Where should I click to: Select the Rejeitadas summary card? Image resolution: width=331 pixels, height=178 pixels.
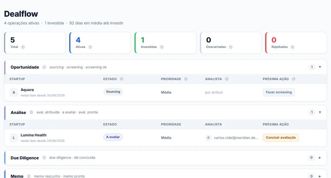pyautogui.click(x=296, y=43)
